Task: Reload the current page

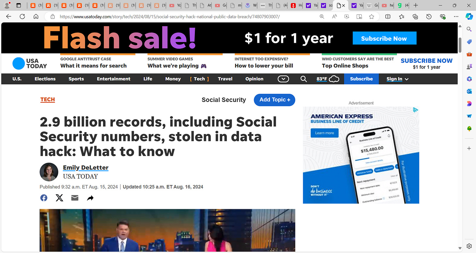Action: (x=22, y=17)
